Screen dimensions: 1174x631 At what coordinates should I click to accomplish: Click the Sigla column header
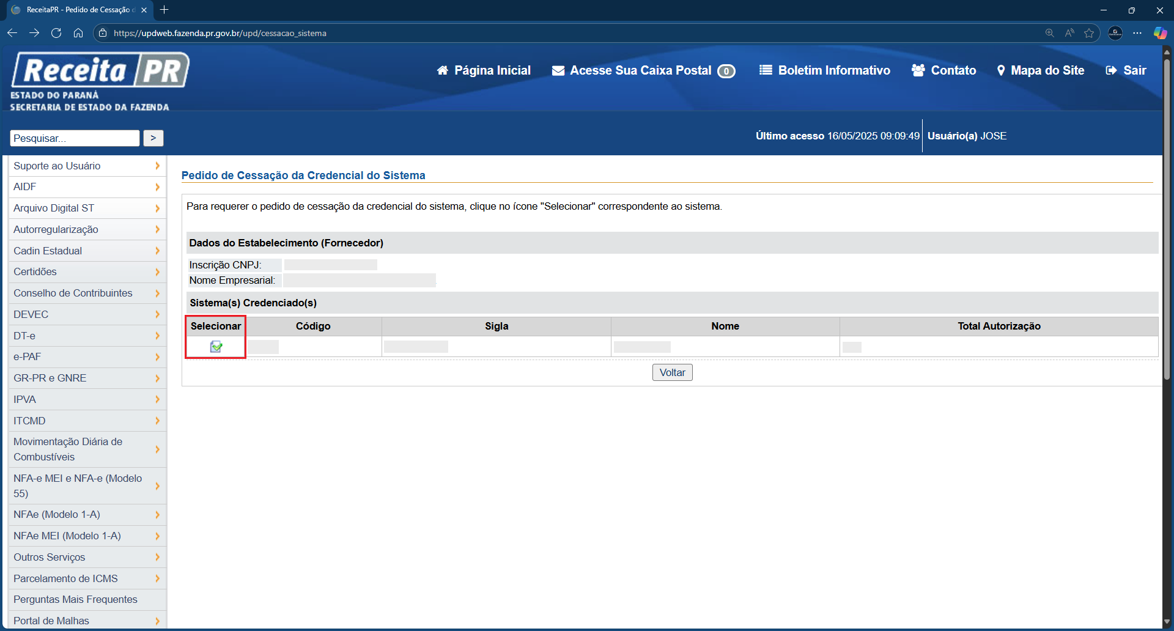(497, 326)
